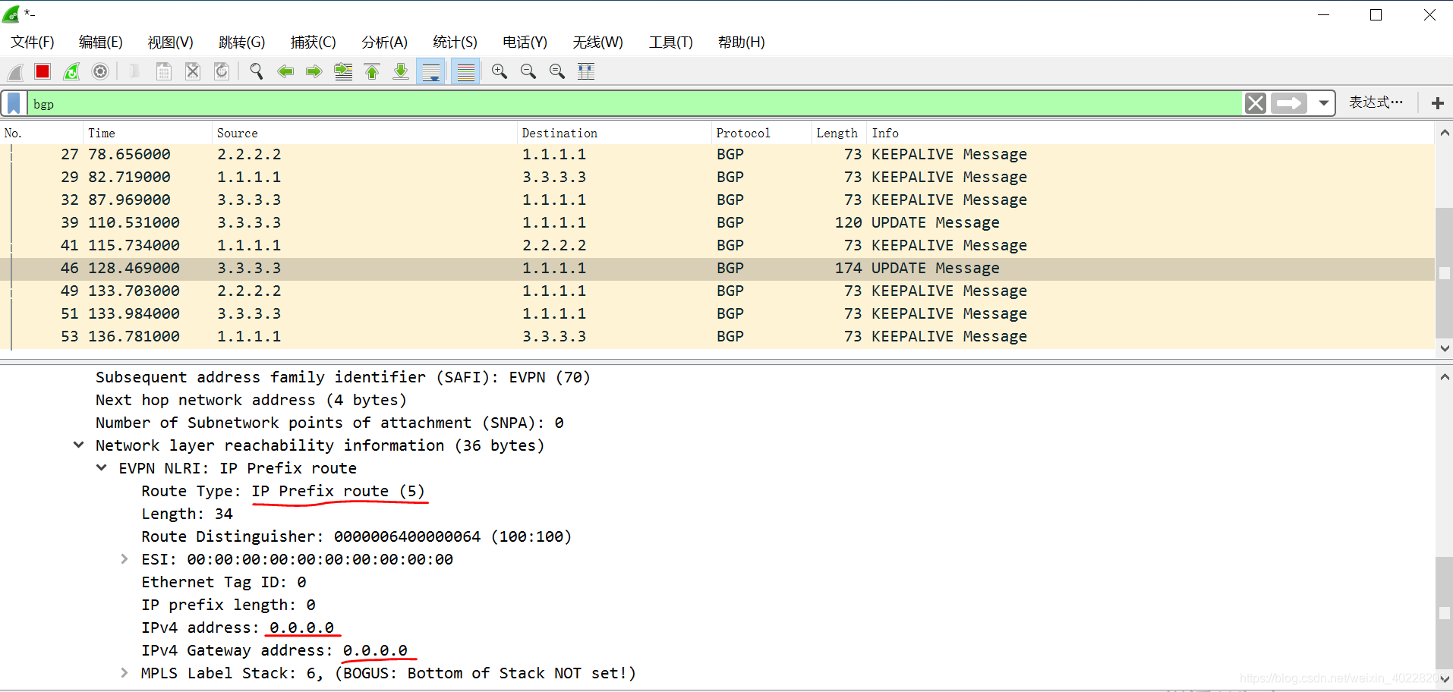Add a filter button with plus
This screenshot has height=692, width=1453.
1437,103
